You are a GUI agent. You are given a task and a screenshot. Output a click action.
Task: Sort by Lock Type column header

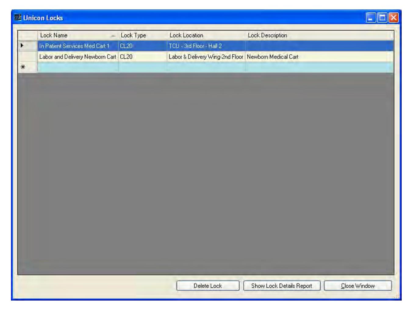tap(143, 35)
